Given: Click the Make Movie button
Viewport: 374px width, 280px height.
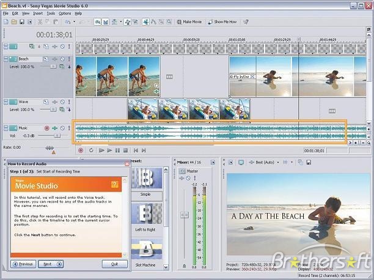Looking at the screenshot, I should 189,22.
